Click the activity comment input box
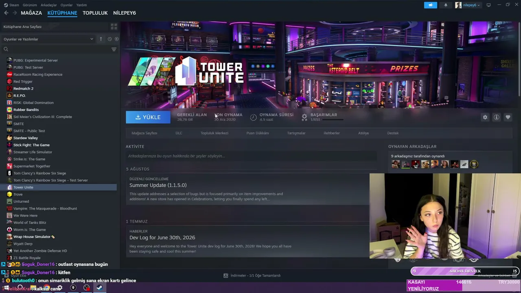This screenshot has width=521, height=293. point(251,156)
